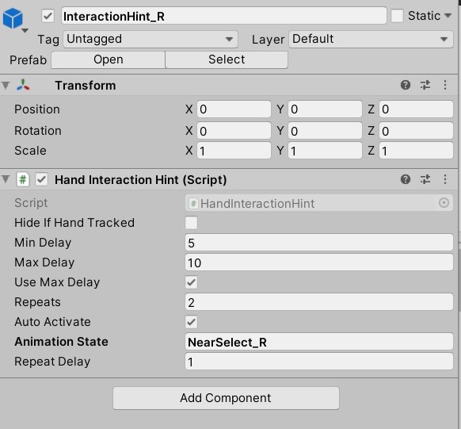Screen dimensions: 461x429
Task: Click the Scale label
Action: [x=30, y=151]
